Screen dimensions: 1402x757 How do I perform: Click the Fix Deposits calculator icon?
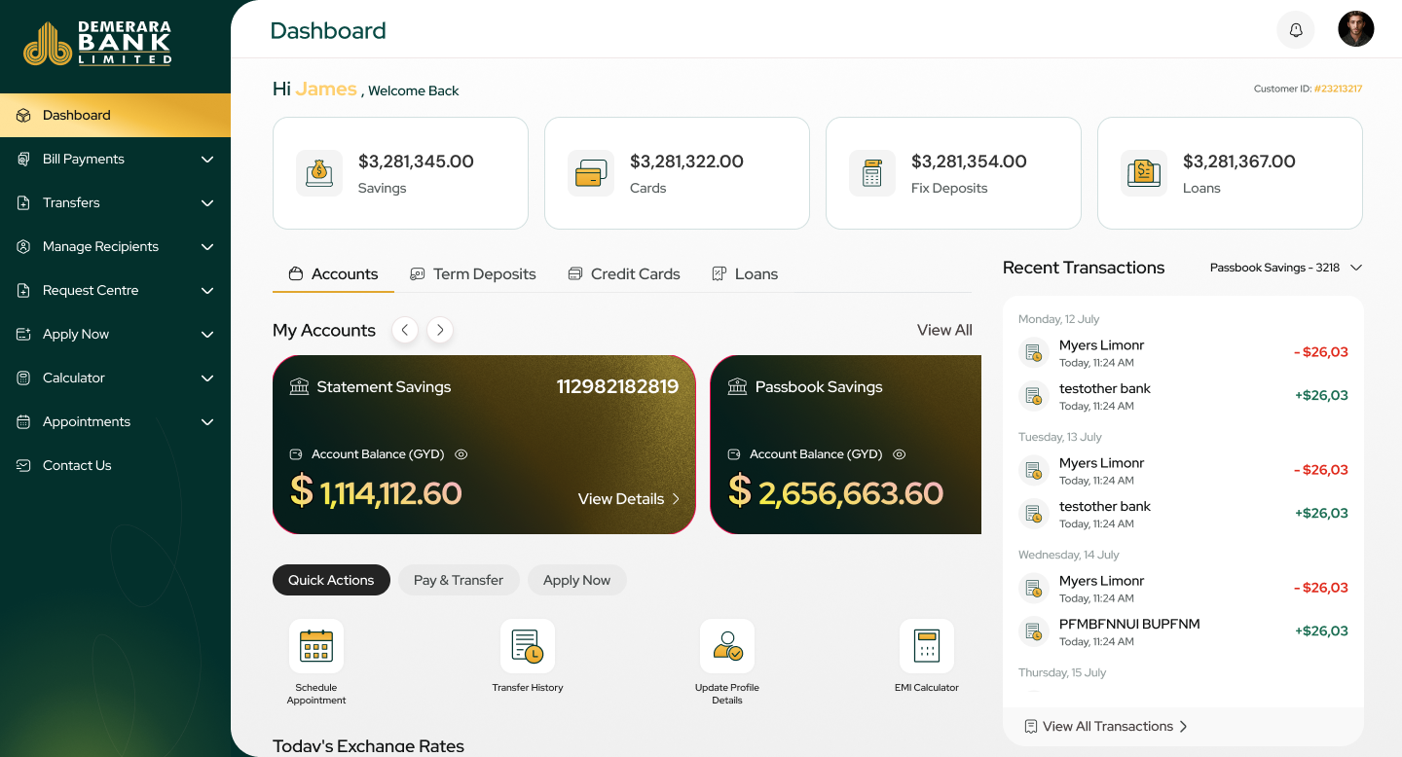pyautogui.click(x=872, y=173)
